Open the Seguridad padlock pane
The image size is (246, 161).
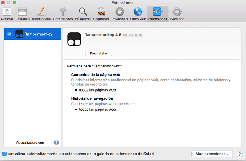coord(101,14)
